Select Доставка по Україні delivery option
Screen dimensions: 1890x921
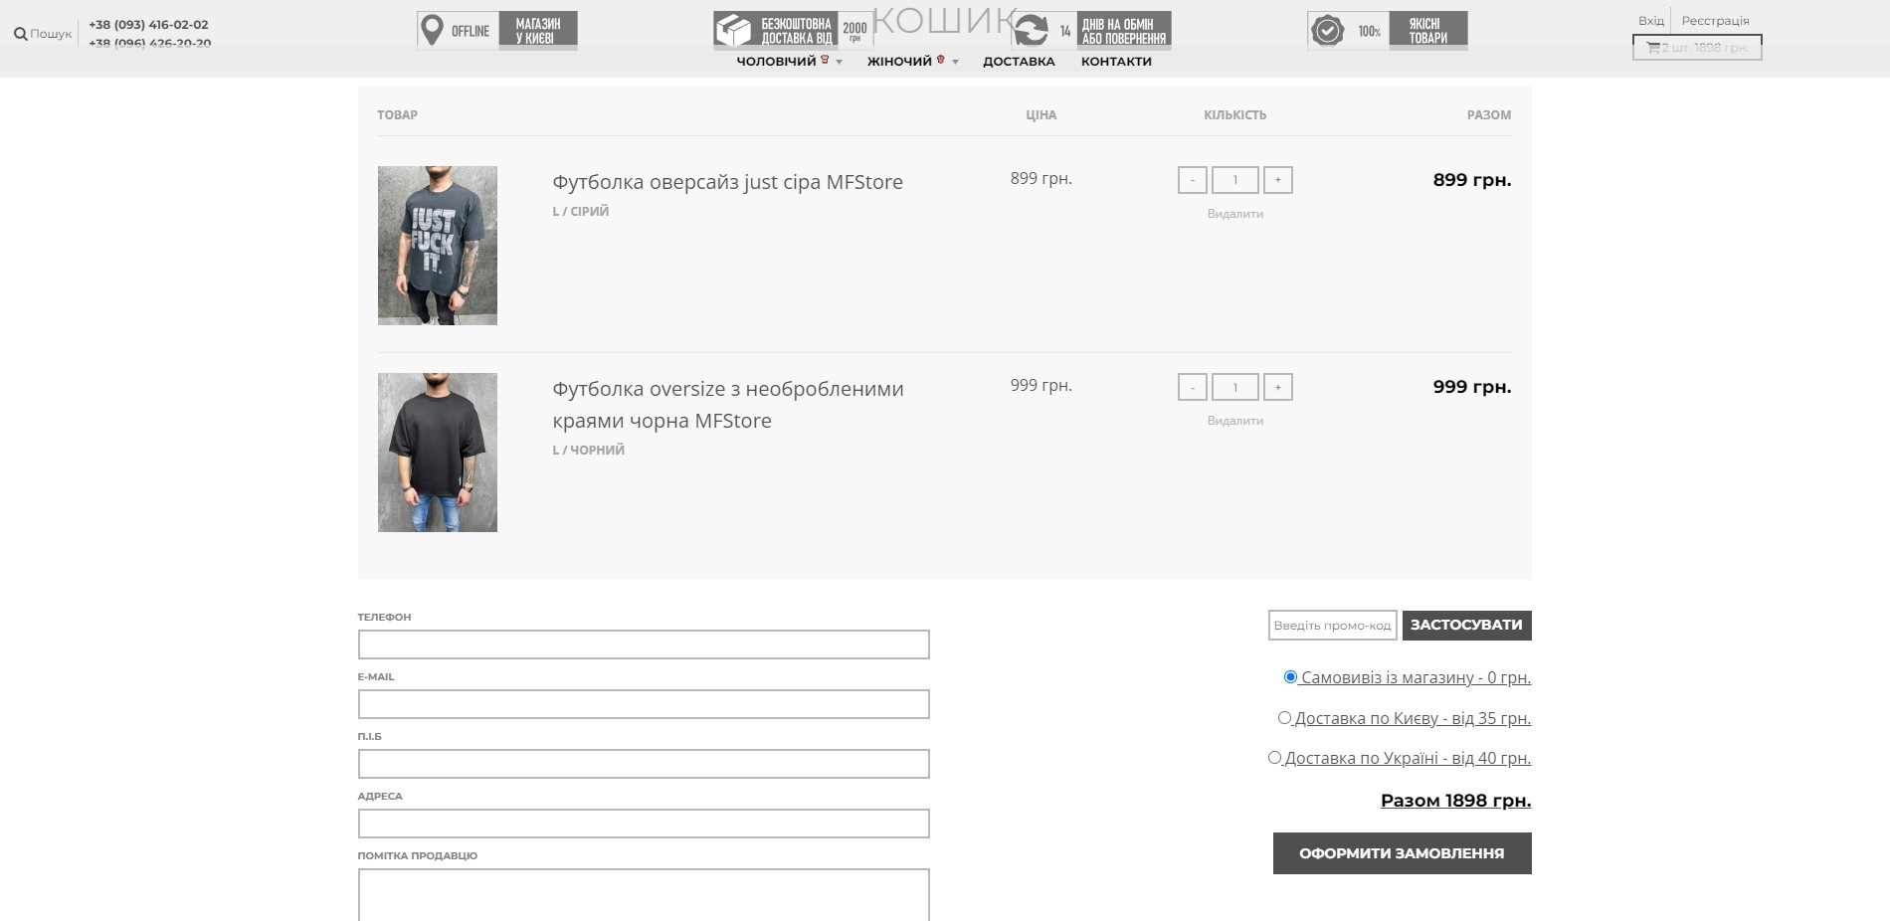[x=1274, y=758]
